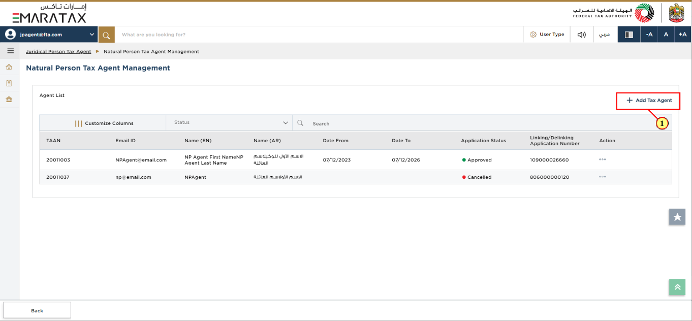The image size is (692, 321).
Task: Open the hamburger menu icon
Action: click(x=10, y=51)
